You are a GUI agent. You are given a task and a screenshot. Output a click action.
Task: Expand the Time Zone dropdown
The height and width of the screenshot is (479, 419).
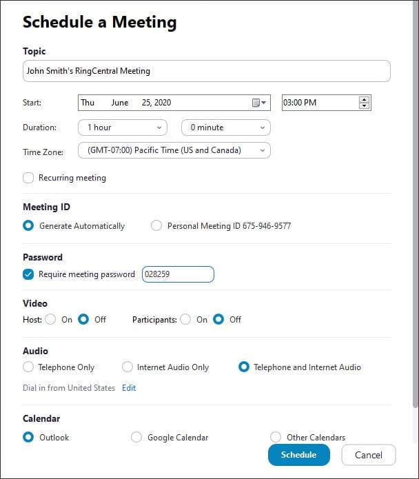pos(174,150)
